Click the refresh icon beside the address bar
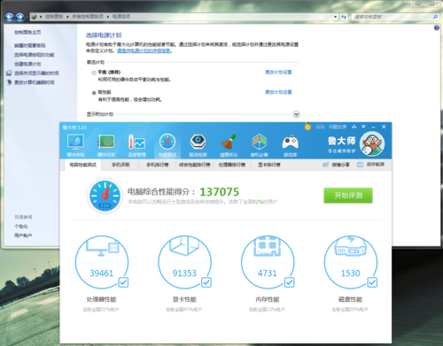443x346 pixels. (x=344, y=17)
